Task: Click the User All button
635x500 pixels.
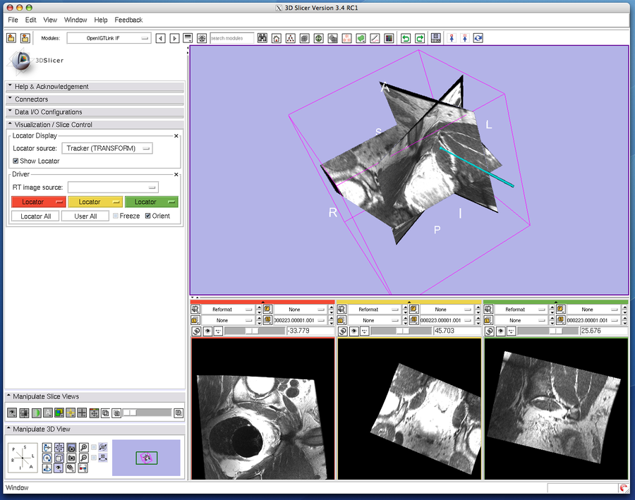Action: coord(85,216)
